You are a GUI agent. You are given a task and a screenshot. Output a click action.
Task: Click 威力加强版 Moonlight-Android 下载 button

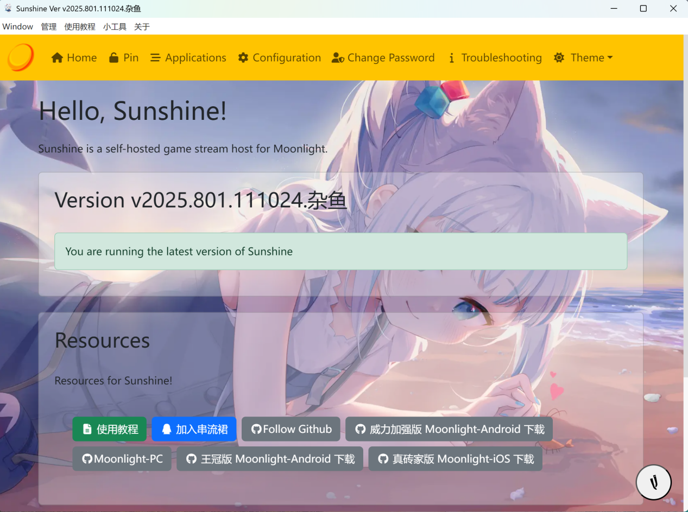[x=449, y=429]
